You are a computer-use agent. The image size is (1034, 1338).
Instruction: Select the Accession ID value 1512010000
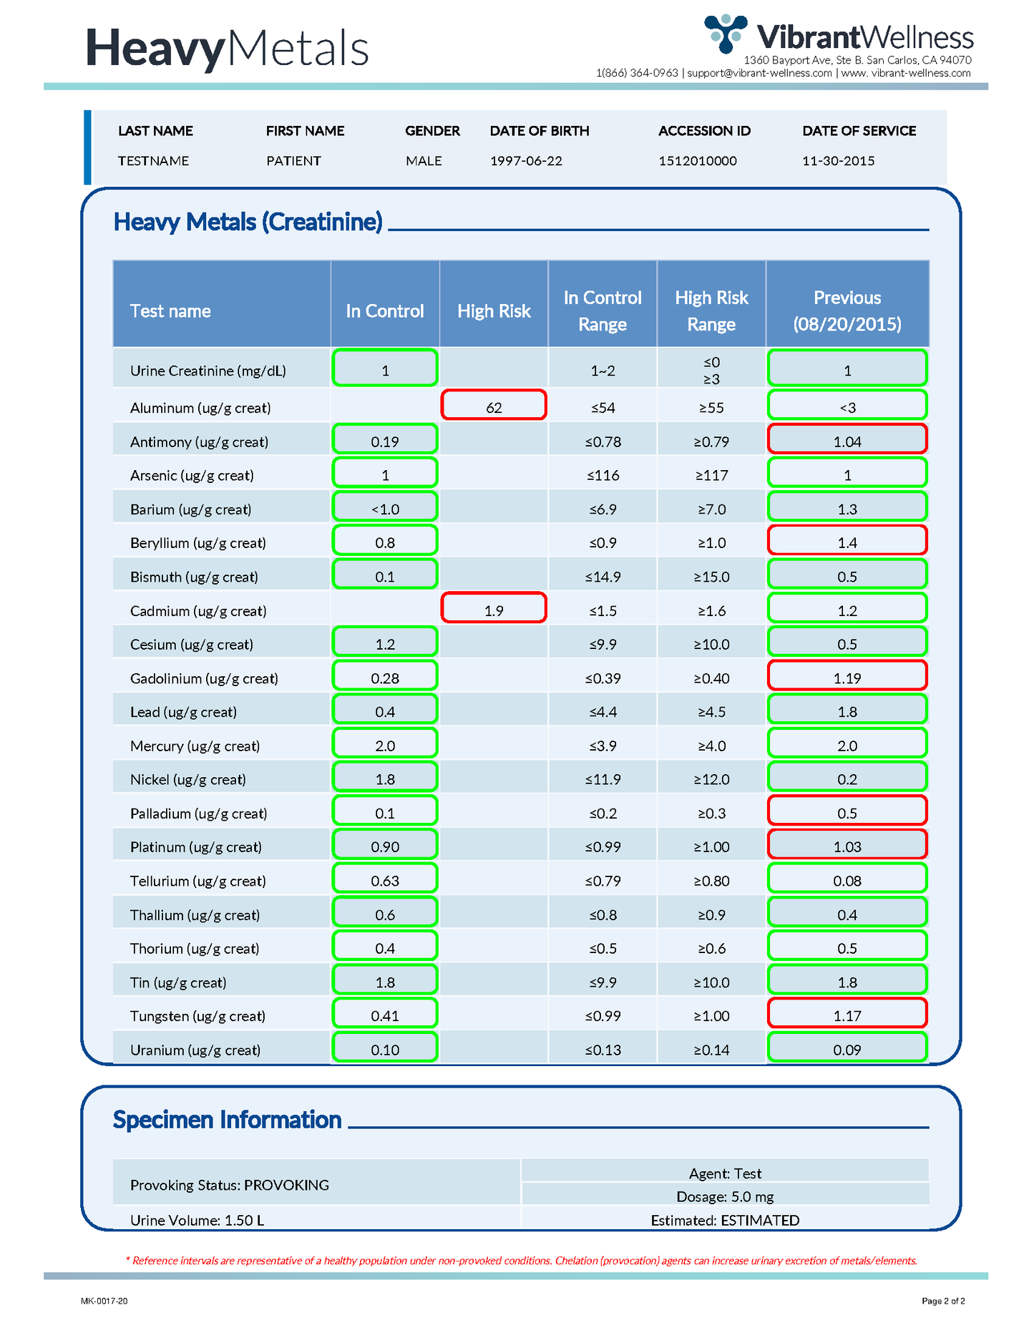(x=698, y=161)
